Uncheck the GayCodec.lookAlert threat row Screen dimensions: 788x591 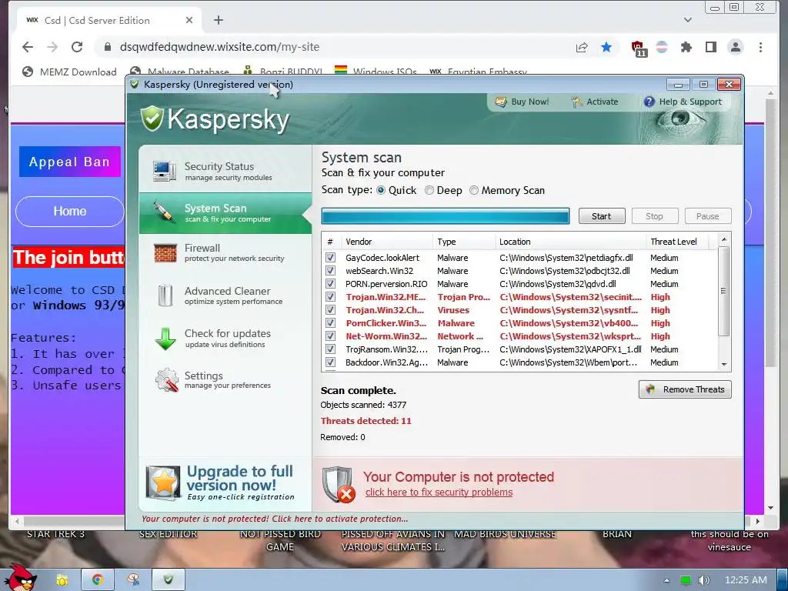(x=330, y=258)
